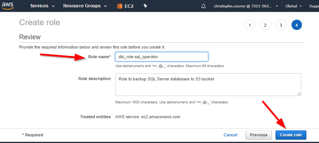Select wizard step 4
The height and width of the screenshot is (143, 319).
297,25
